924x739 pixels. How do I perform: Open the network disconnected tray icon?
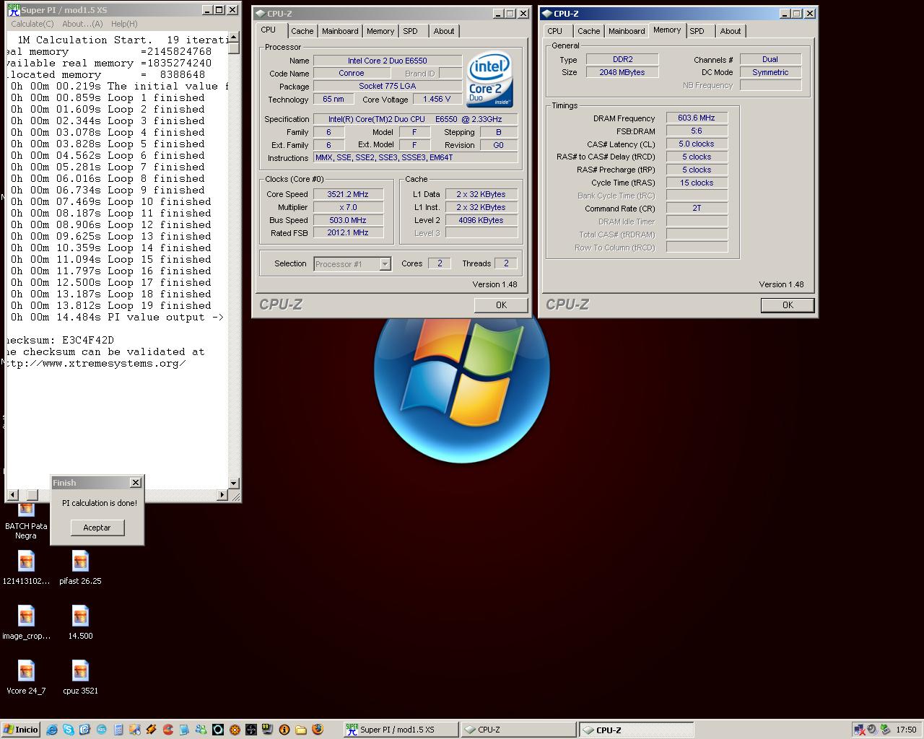[x=859, y=730]
